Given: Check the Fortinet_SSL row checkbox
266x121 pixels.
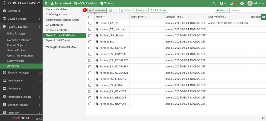Looking at the screenshot, I should 90,42.
